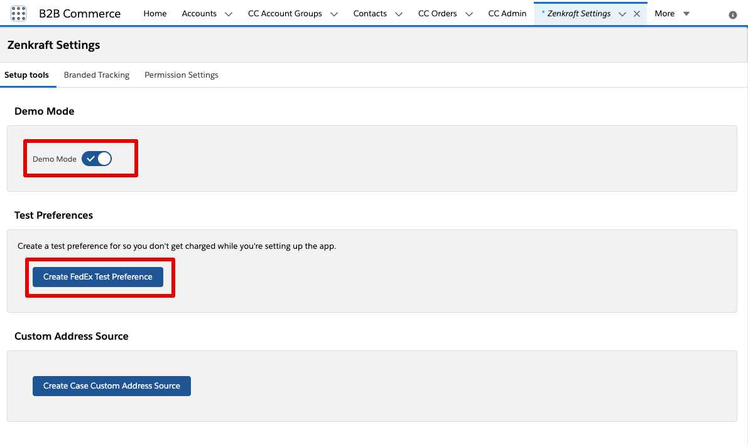Click Create FedEx Test Preference button

[98, 277]
